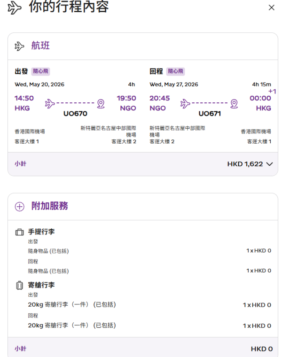Click the 隨心飛 badge next to 回程
Screen dimensions: 282x357
click(176, 71)
